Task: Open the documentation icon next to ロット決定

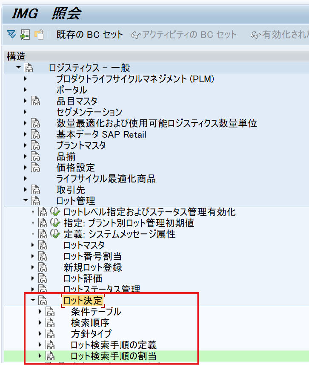Action: (x=43, y=301)
